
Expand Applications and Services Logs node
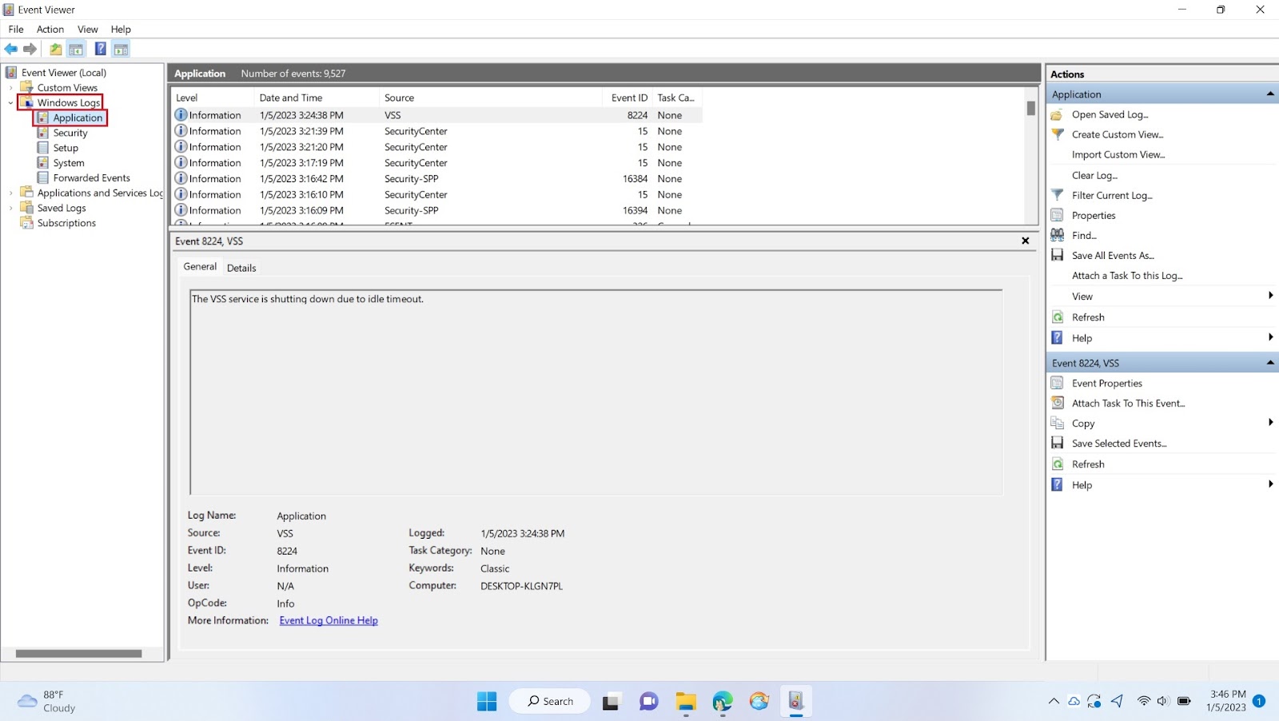click(x=10, y=193)
